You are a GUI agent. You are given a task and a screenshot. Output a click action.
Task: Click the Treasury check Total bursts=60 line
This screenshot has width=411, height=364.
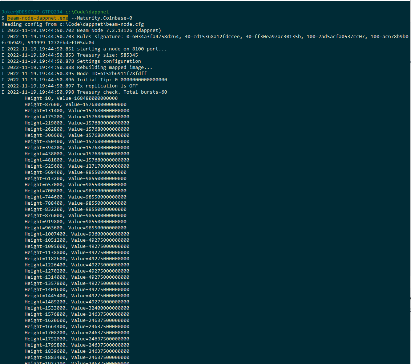pyautogui.click(x=122, y=92)
